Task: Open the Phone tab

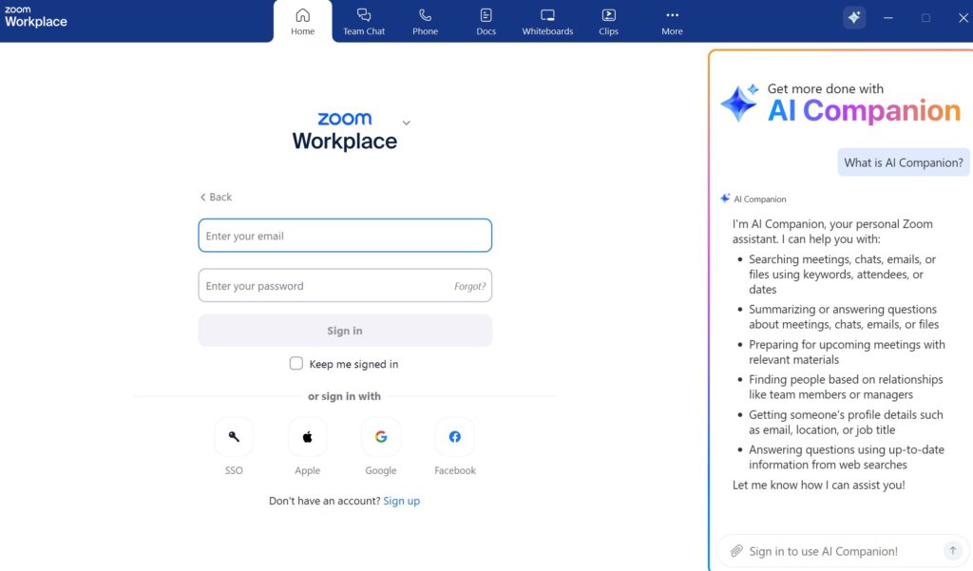Action: tap(425, 22)
